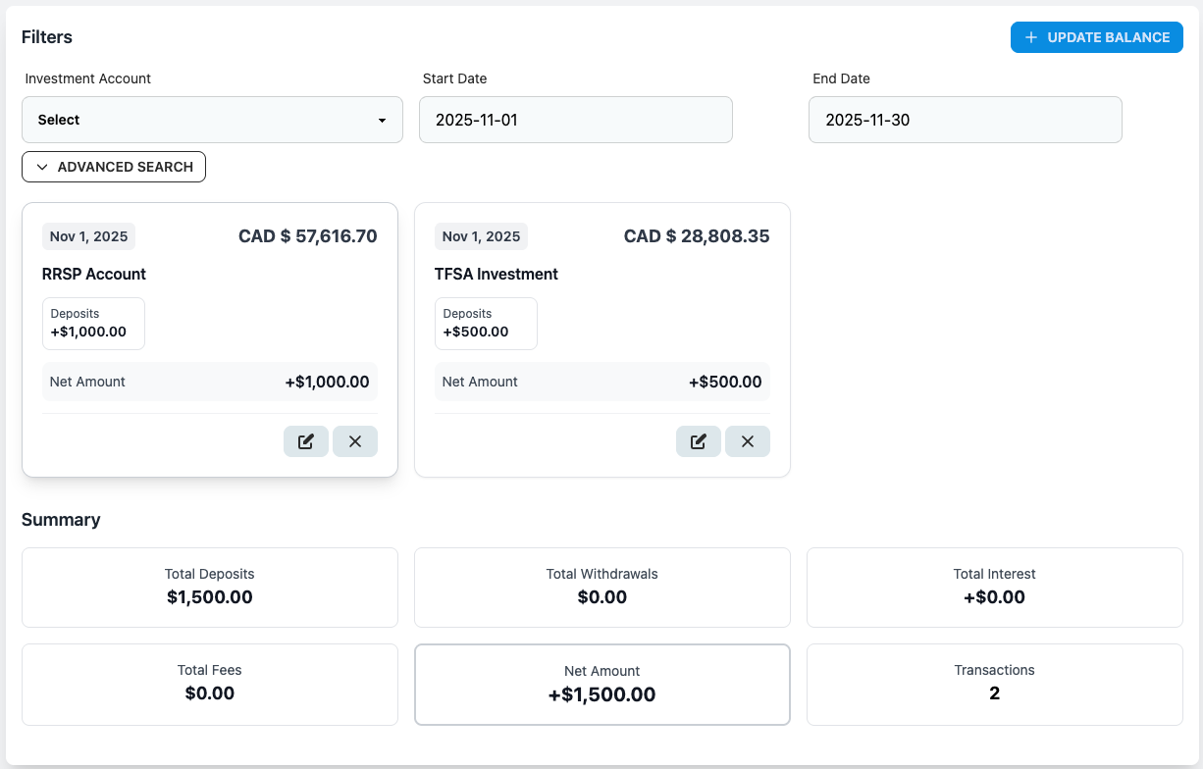The width and height of the screenshot is (1203, 769).
Task: Focus the End Date input
Action: pyautogui.click(x=965, y=120)
